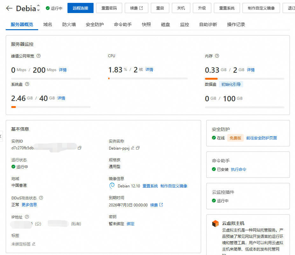Click the 远程连接 button
Image resolution: width=295 pixels, height=255 pixels.
coord(80,8)
